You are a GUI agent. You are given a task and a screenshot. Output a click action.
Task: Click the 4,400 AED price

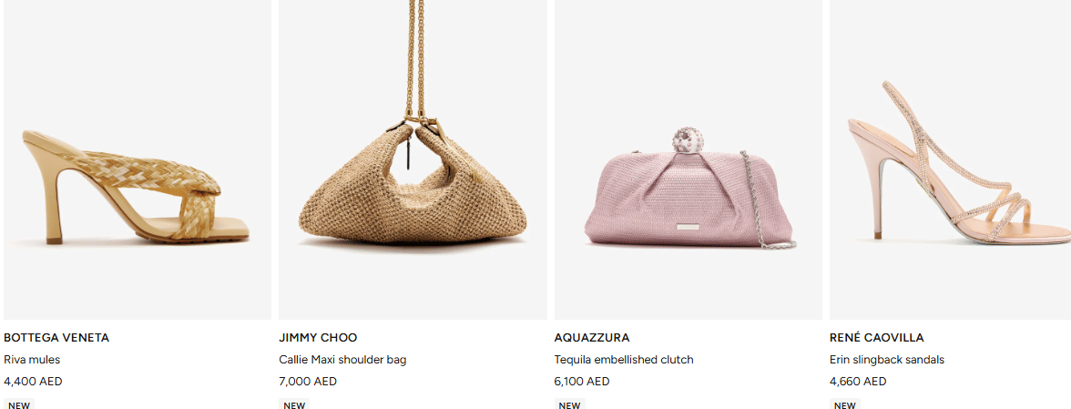(33, 382)
